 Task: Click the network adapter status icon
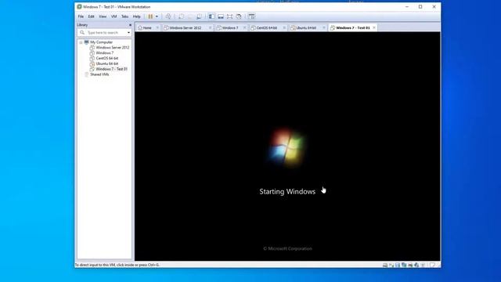[x=404, y=265]
